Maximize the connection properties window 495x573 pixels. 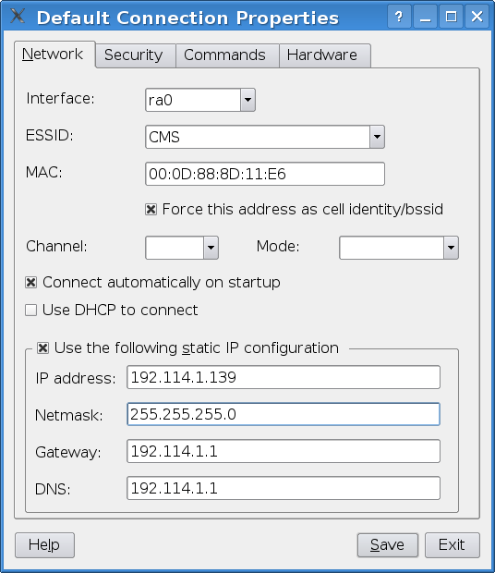452,17
